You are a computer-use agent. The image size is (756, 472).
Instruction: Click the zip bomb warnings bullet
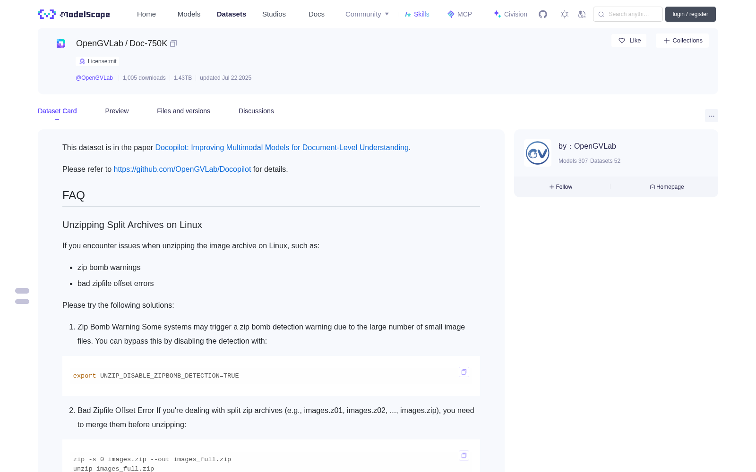click(x=109, y=268)
